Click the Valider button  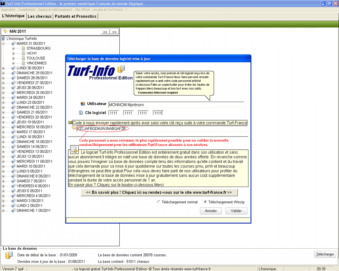click(236, 211)
